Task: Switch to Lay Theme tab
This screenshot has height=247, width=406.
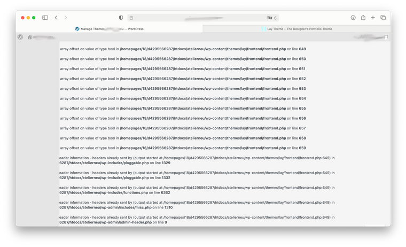Action: point(296,29)
